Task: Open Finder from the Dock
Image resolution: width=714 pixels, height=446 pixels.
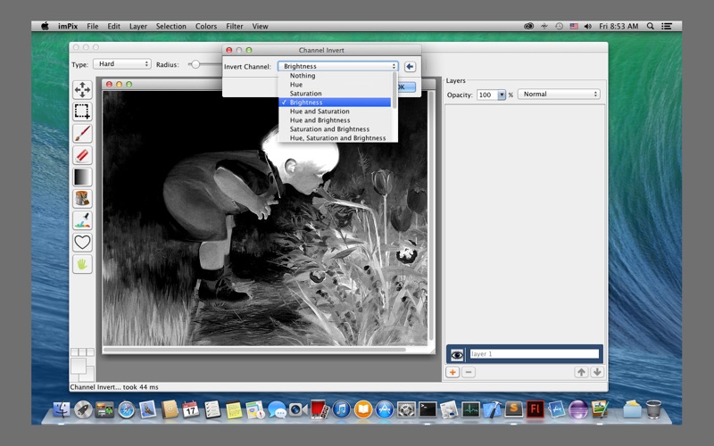Action: coord(62,409)
